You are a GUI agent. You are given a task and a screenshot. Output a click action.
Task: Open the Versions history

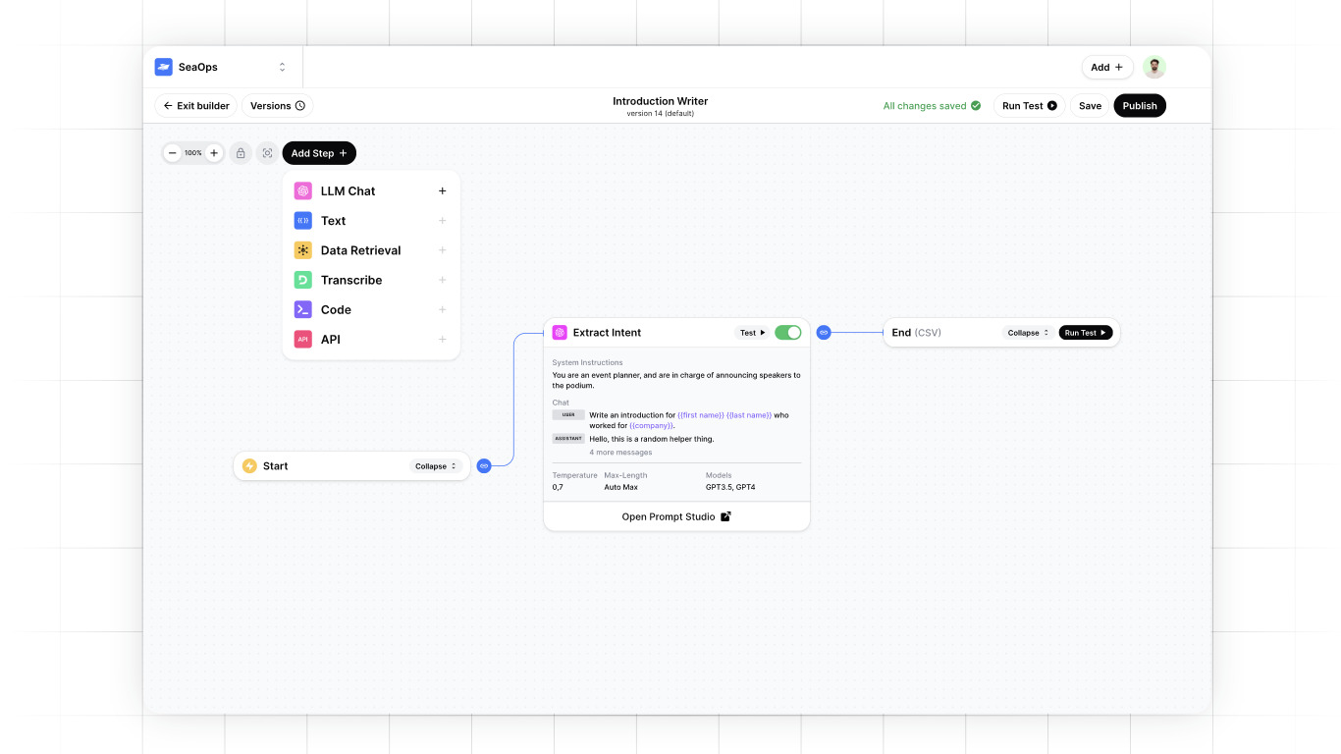click(277, 106)
